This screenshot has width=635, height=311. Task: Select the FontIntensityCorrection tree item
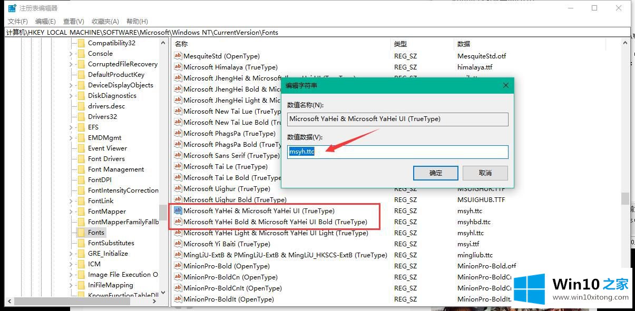[x=123, y=190]
